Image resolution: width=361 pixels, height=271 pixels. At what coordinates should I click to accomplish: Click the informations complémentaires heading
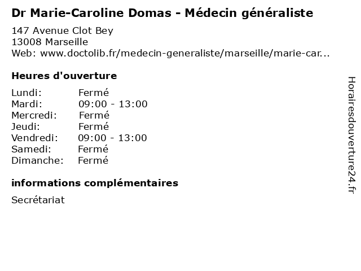point(95,183)
